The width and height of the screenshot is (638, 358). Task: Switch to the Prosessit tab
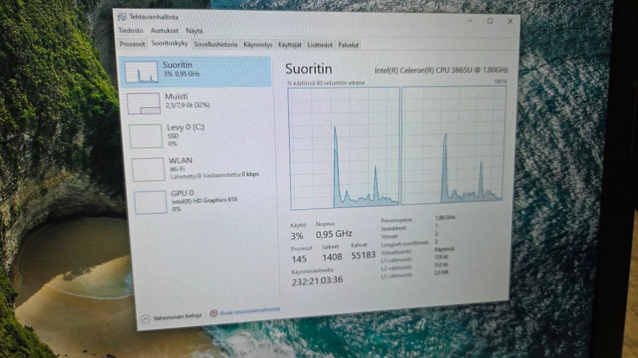[x=132, y=44]
